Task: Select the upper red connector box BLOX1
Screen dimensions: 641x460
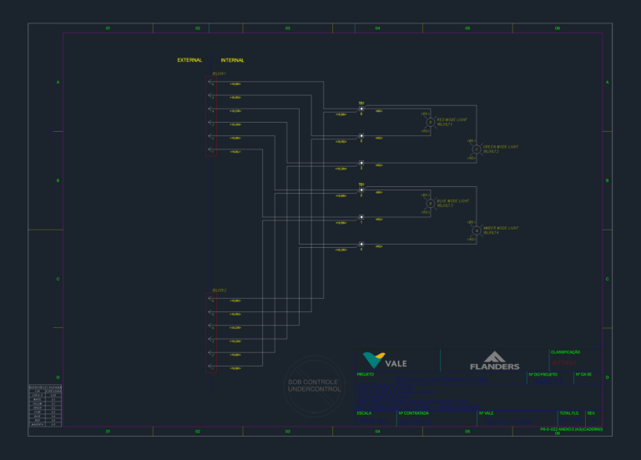Action: (211, 116)
